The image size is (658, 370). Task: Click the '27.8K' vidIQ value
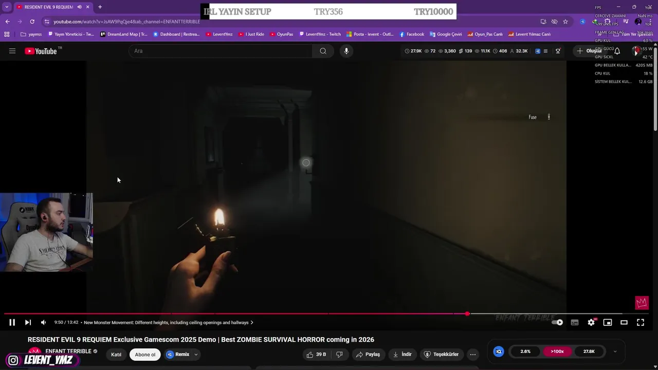tap(589, 351)
